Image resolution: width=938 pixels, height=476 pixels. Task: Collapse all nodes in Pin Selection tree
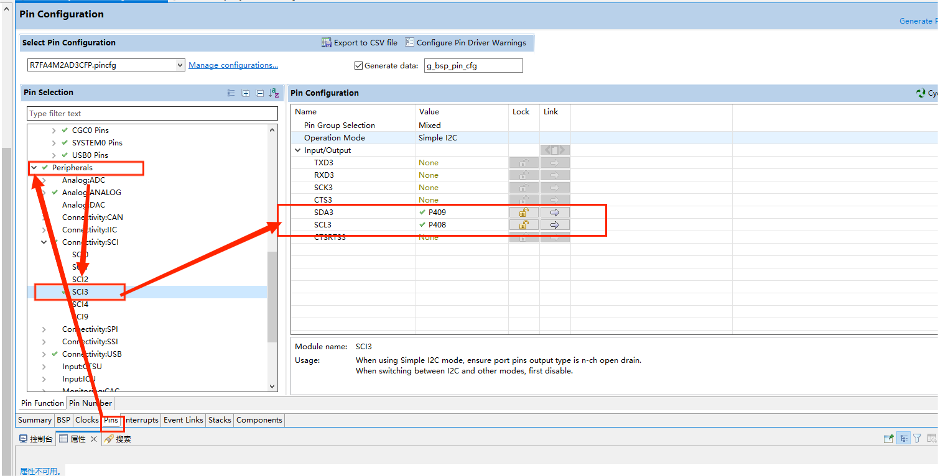[260, 93]
